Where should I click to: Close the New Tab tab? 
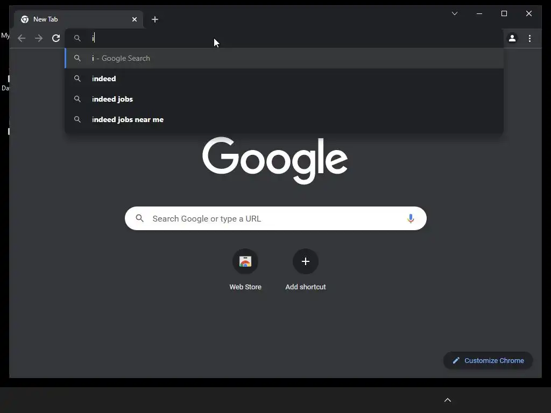click(x=134, y=19)
